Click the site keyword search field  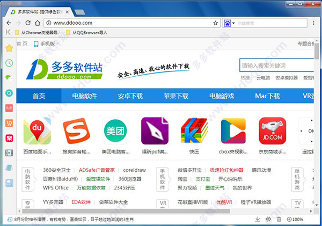pyautogui.click(x=276, y=65)
